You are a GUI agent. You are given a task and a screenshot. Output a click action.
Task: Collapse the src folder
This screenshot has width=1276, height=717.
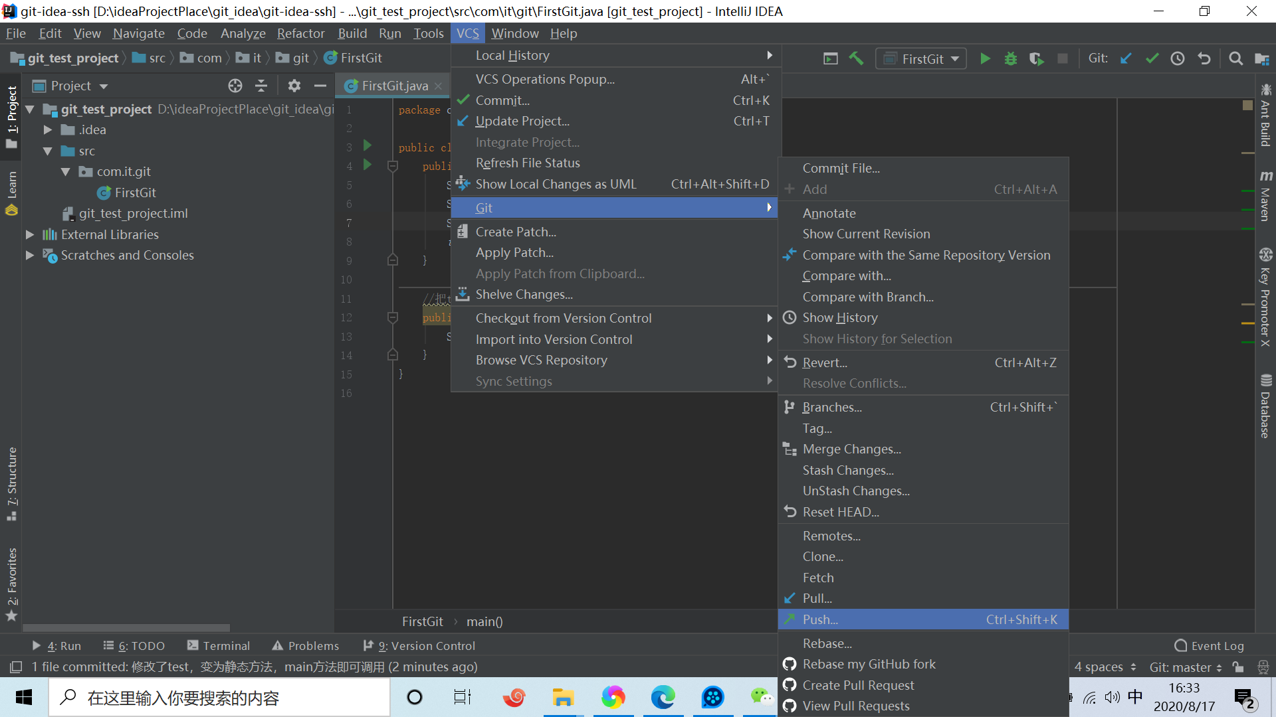pyautogui.click(x=48, y=151)
